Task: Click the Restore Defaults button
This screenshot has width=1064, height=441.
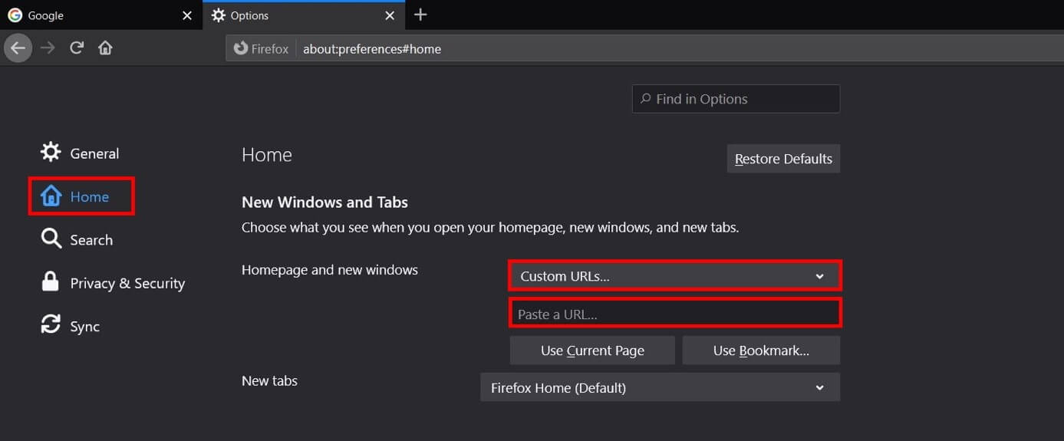Action: (783, 159)
